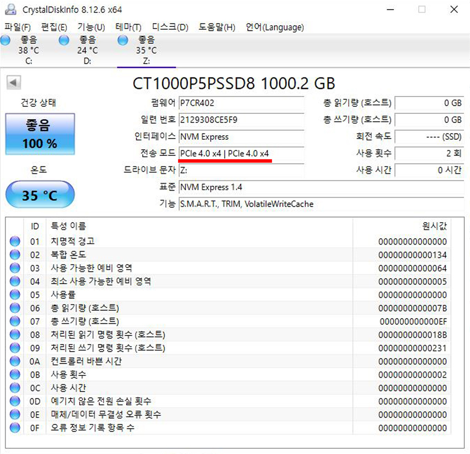Click the serial number field 2129308CE5F9
This screenshot has height=454, width=470.
click(241, 120)
